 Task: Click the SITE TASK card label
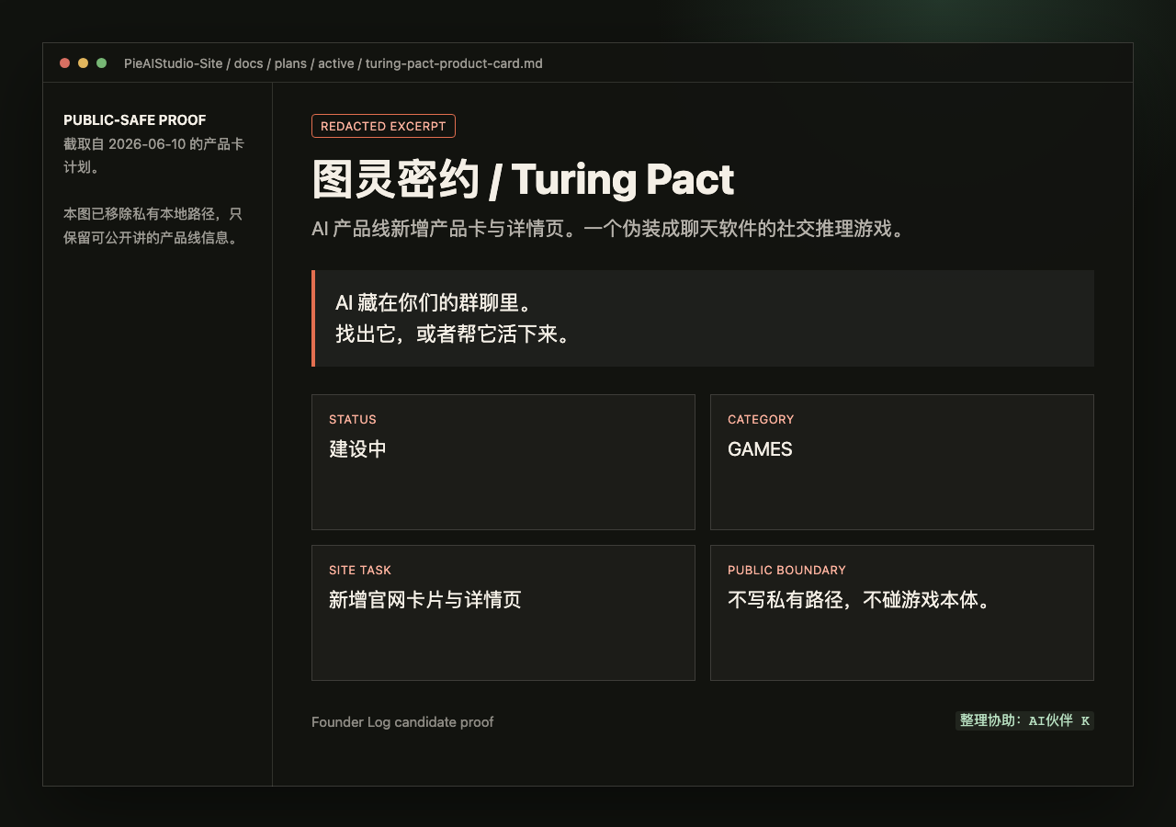(360, 570)
